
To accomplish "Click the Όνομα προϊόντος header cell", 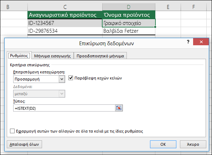I will click(x=129, y=15).
